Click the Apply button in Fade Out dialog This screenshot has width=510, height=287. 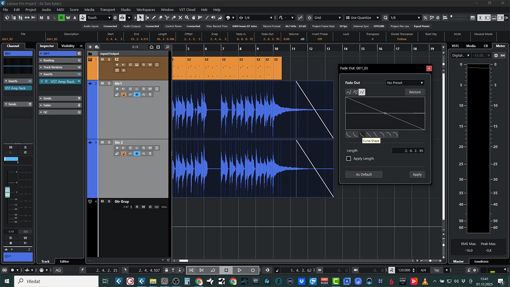point(417,174)
